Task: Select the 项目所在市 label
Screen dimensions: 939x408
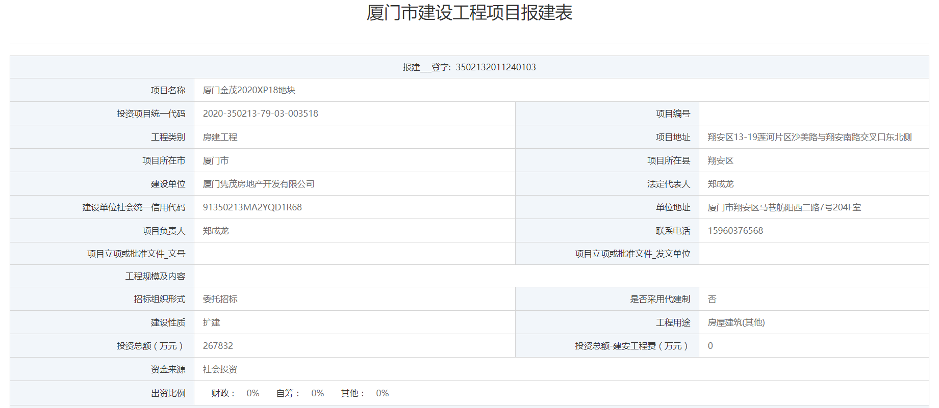Action: (164, 160)
